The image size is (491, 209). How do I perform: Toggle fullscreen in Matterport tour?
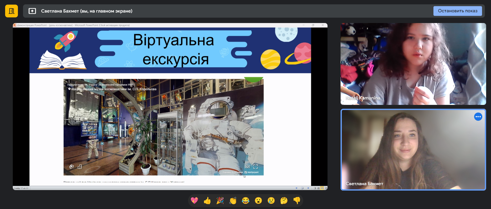click(x=255, y=167)
